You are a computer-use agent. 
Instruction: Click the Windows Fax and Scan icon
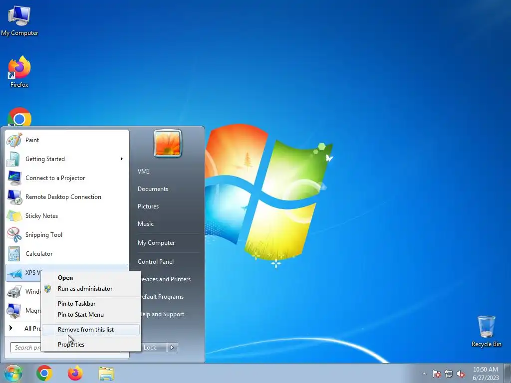[14, 292]
